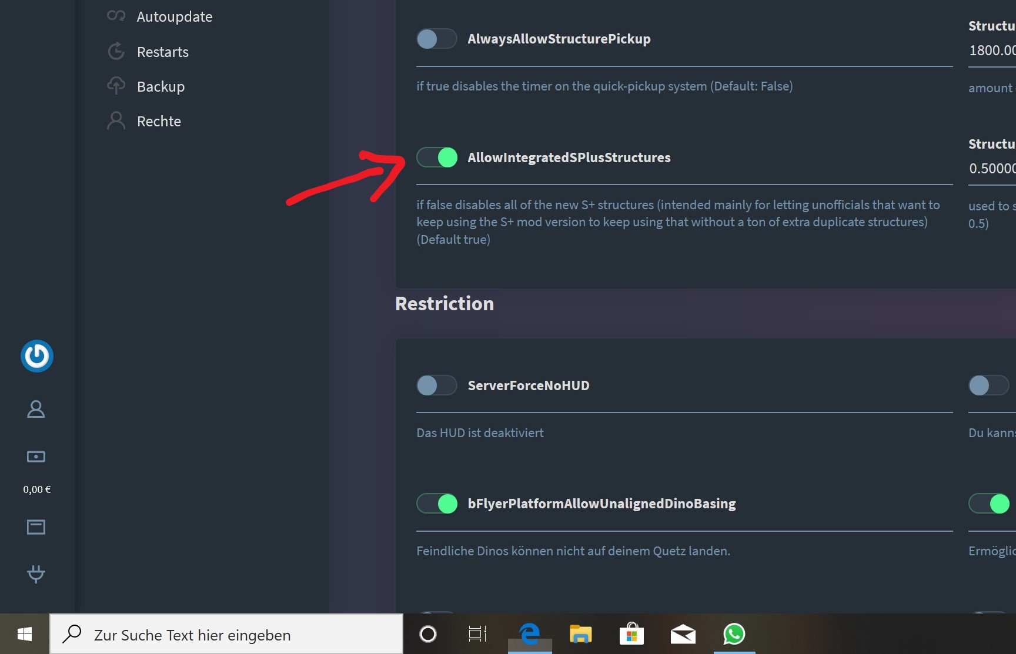This screenshot has width=1016, height=654.
Task: Open the Autoupdate menu entry
Action: (175, 16)
